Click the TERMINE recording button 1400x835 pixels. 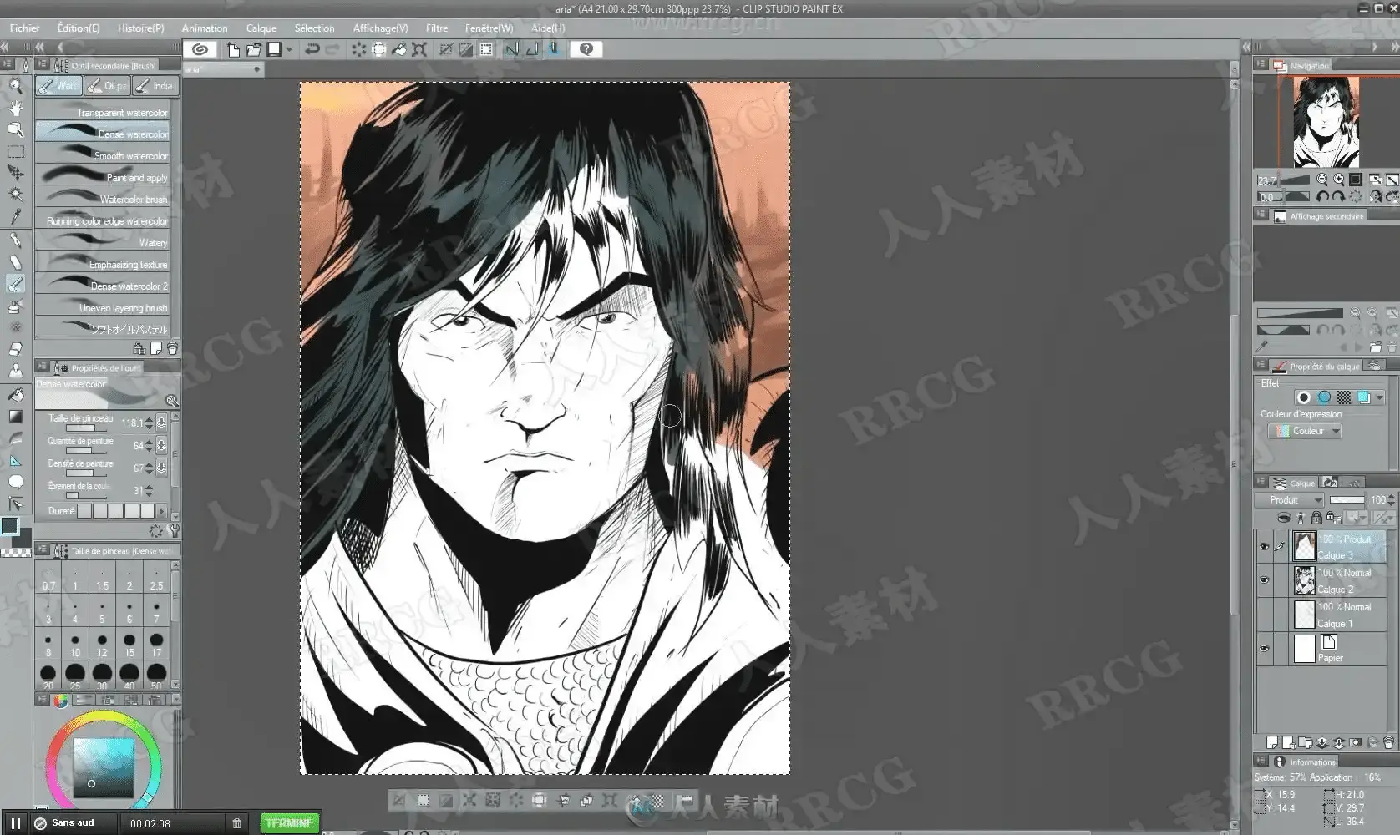289,823
